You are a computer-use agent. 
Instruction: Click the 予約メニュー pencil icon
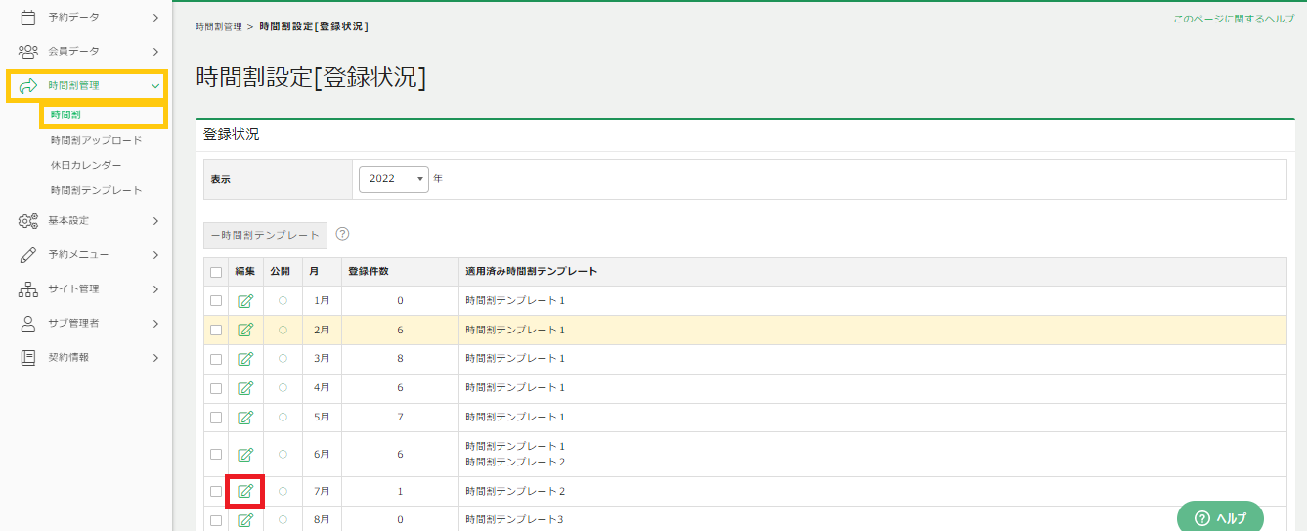(28, 254)
